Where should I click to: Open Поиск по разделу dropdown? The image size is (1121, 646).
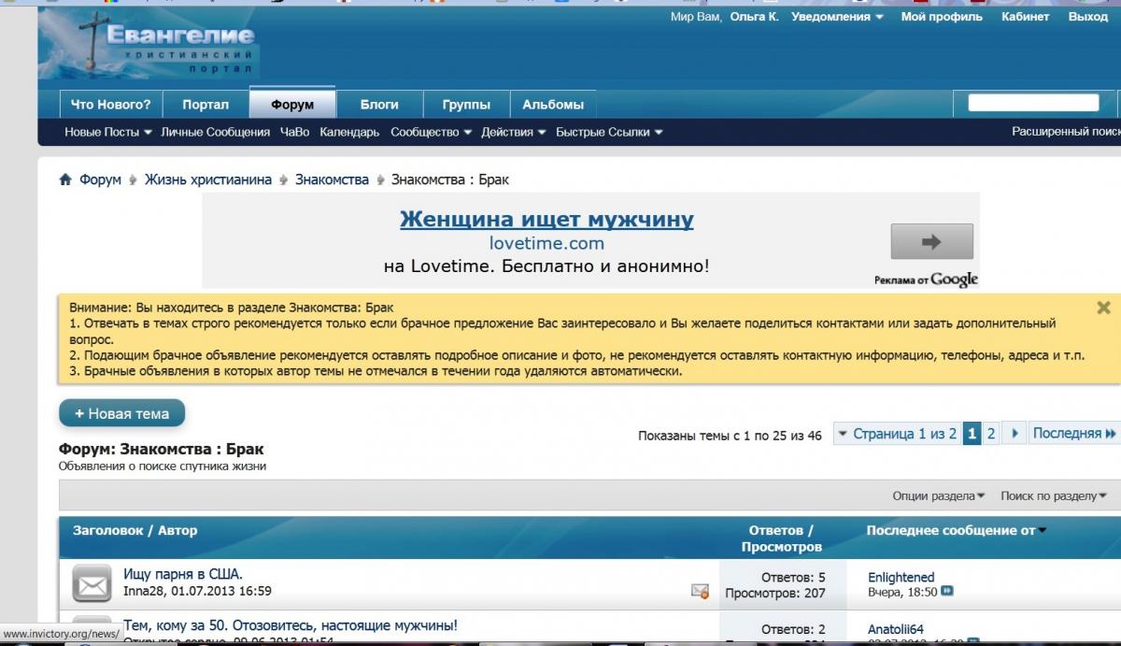[x=1053, y=495]
